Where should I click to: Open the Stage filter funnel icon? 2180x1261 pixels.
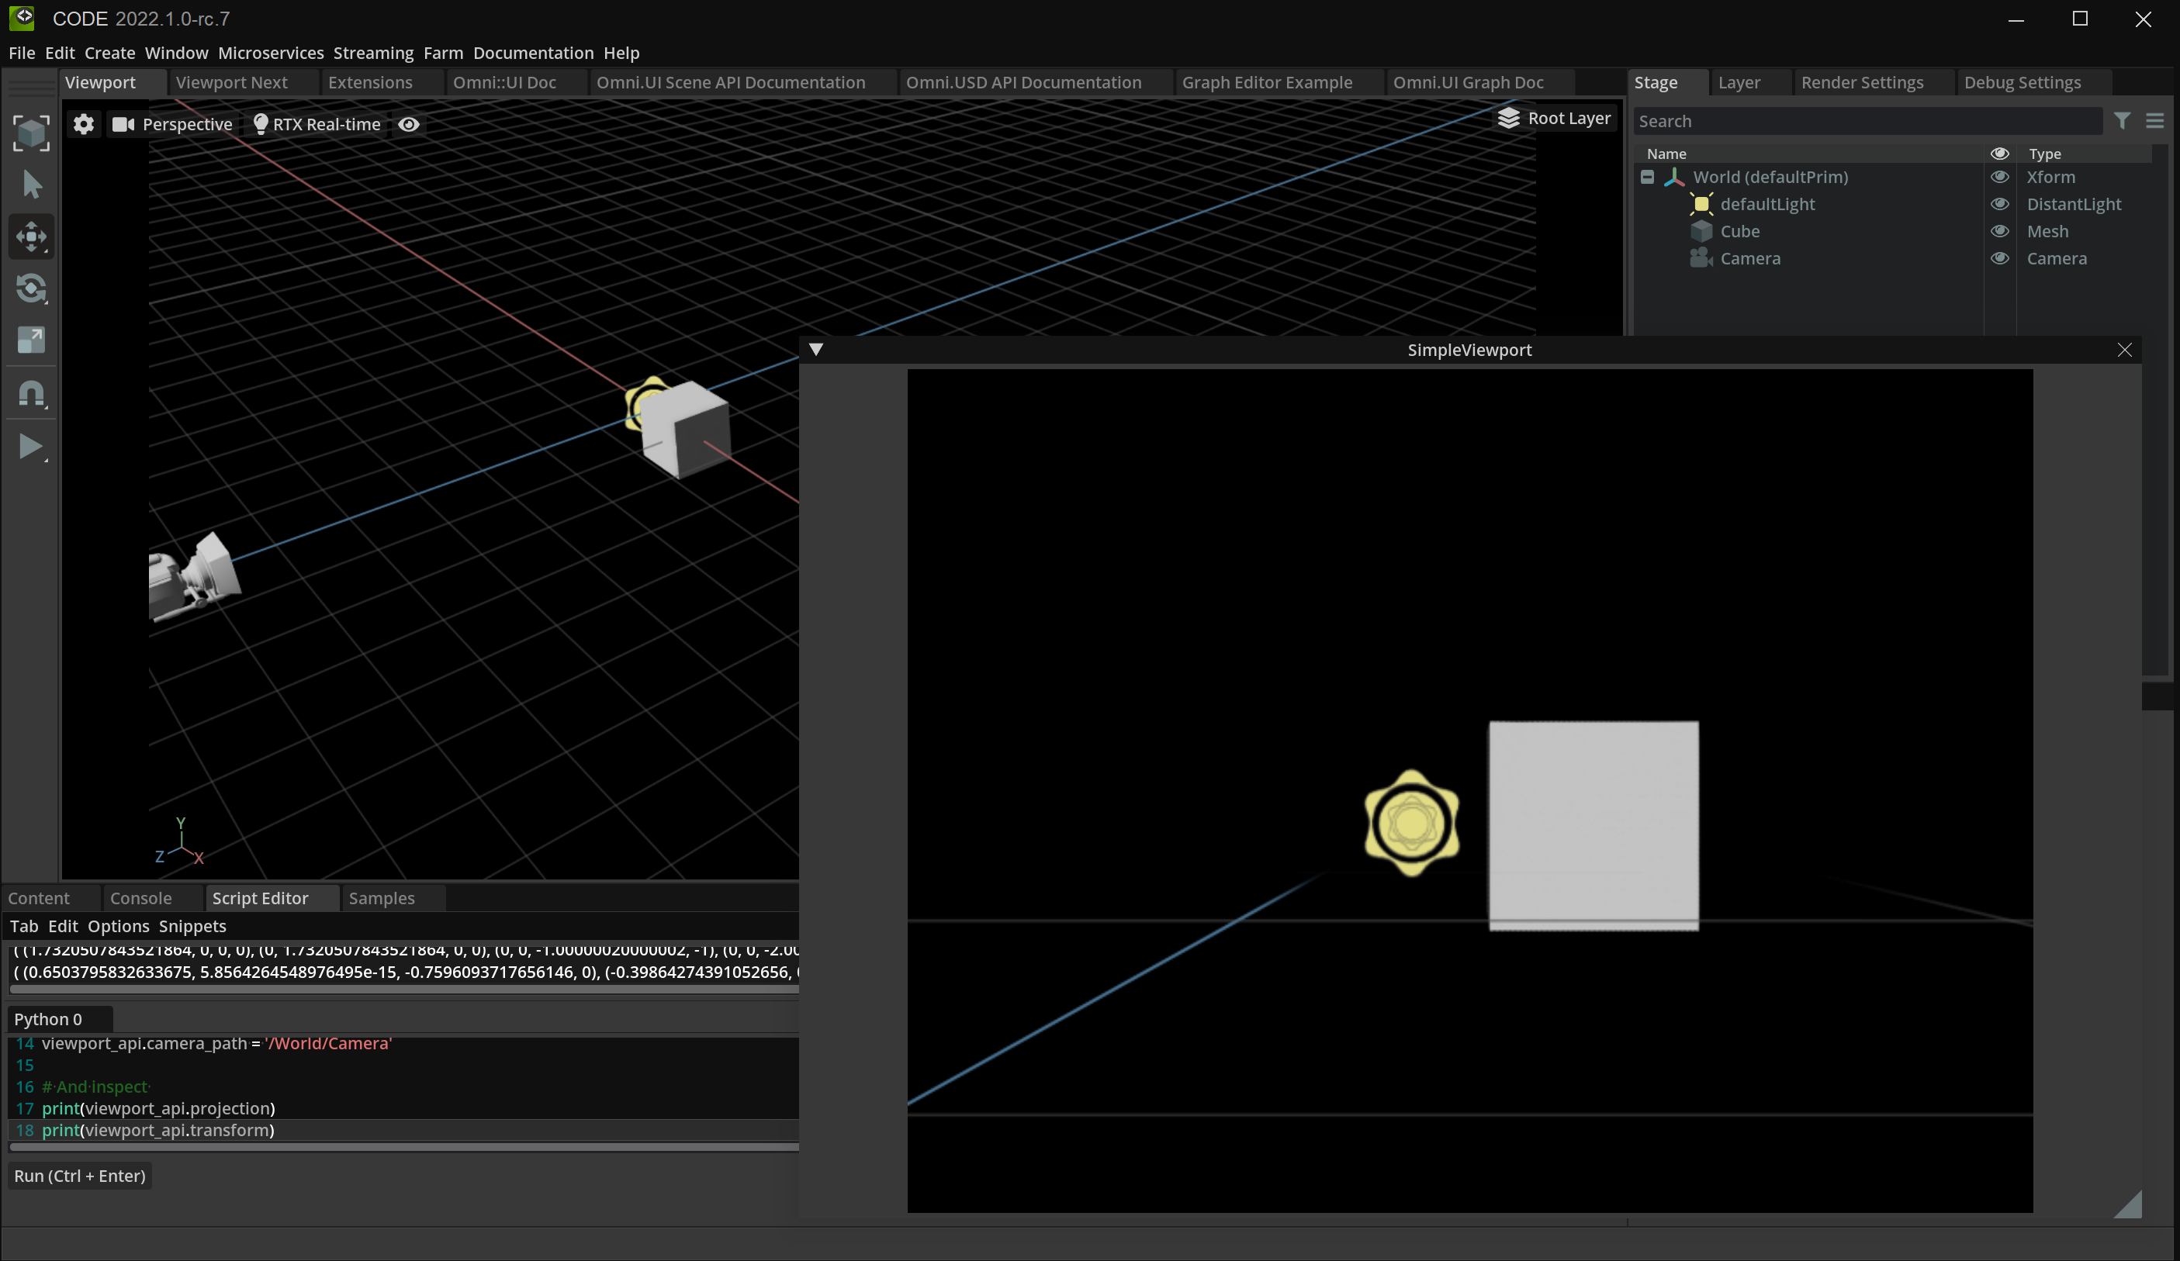2122,121
